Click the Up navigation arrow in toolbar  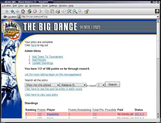[7, 11]
